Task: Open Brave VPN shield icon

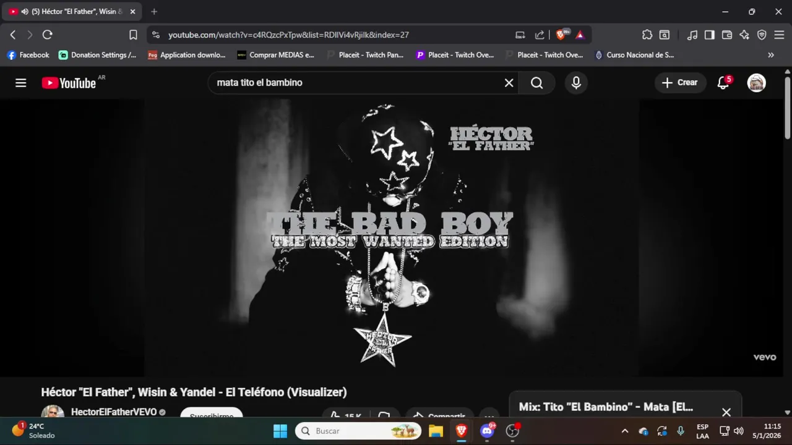Action: click(x=762, y=35)
